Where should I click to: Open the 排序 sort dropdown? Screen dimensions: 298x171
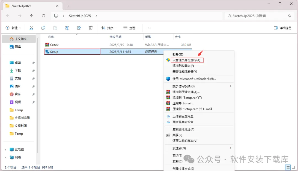(x=109, y=28)
